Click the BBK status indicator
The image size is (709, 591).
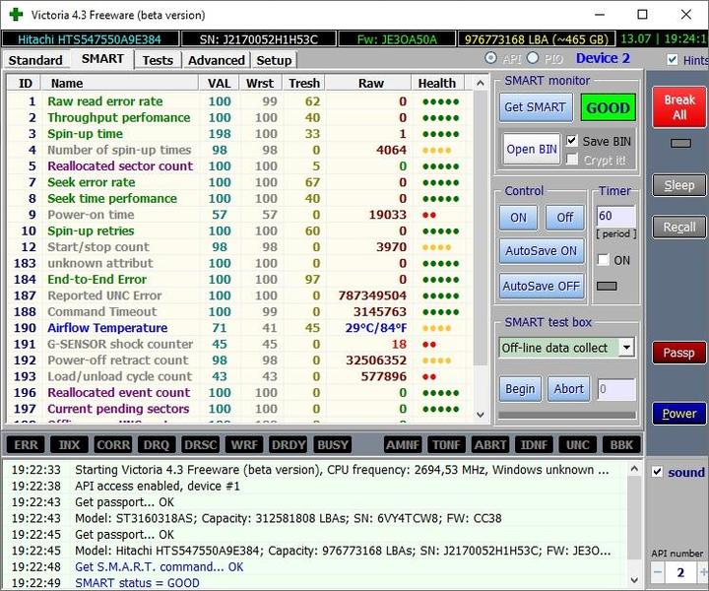click(x=620, y=445)
